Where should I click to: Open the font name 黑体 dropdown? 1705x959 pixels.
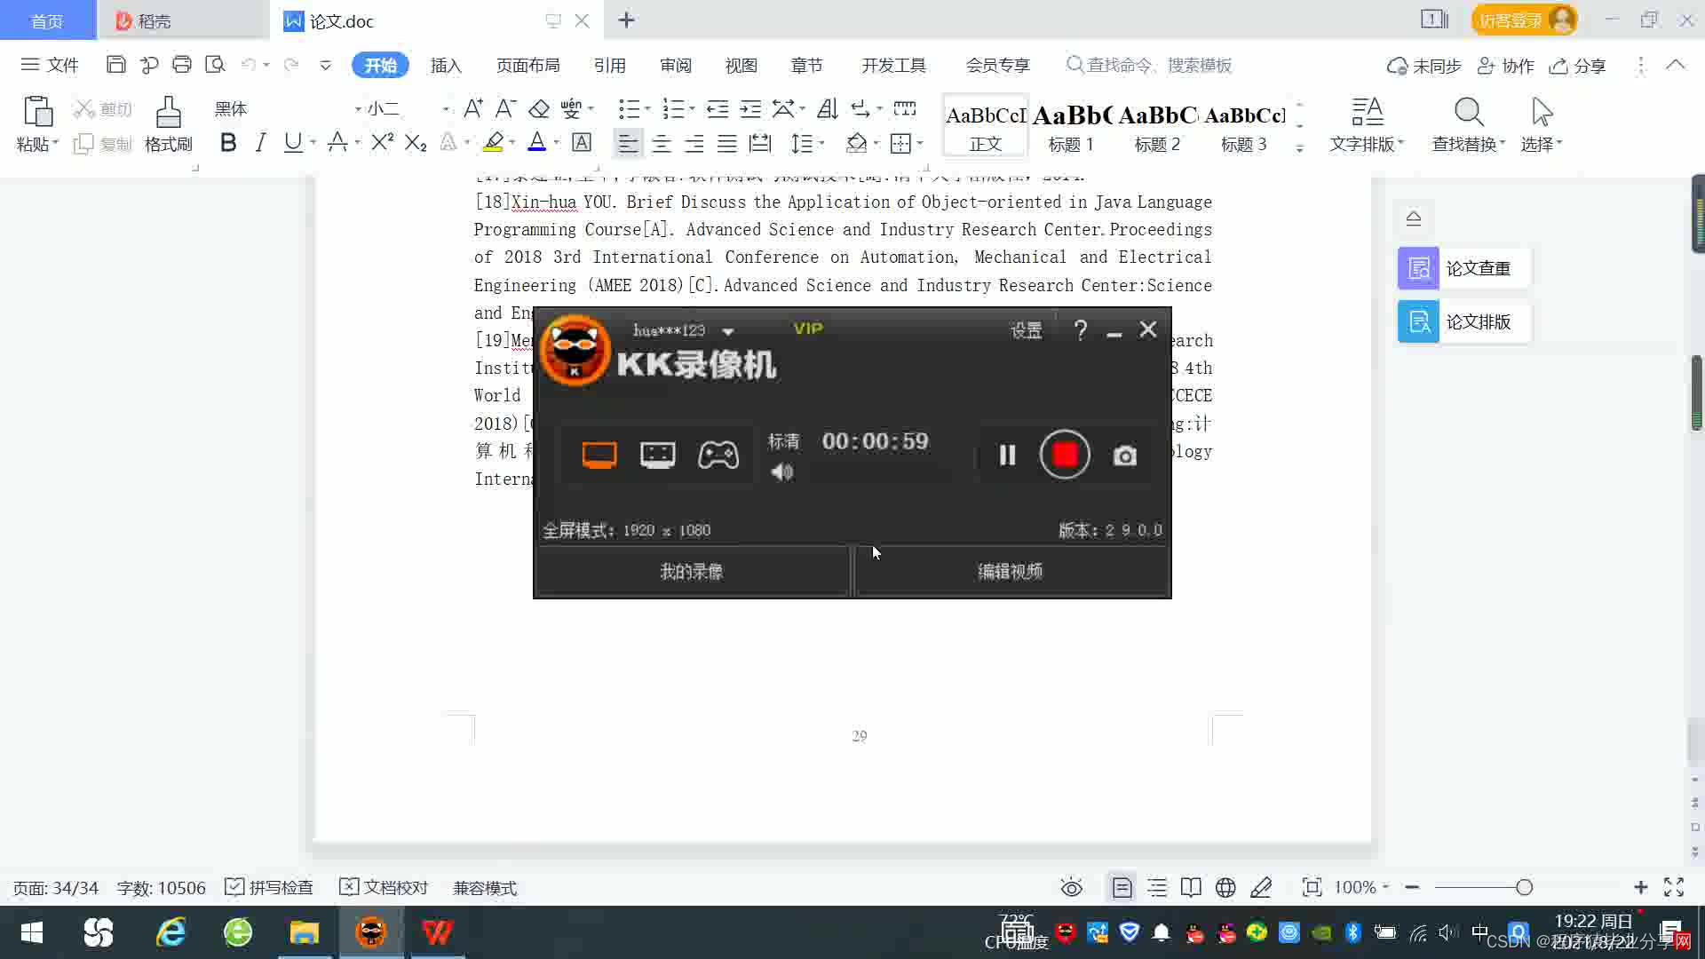point(358,109)
